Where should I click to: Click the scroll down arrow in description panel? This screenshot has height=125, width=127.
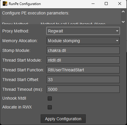click(x=123, y=22)
